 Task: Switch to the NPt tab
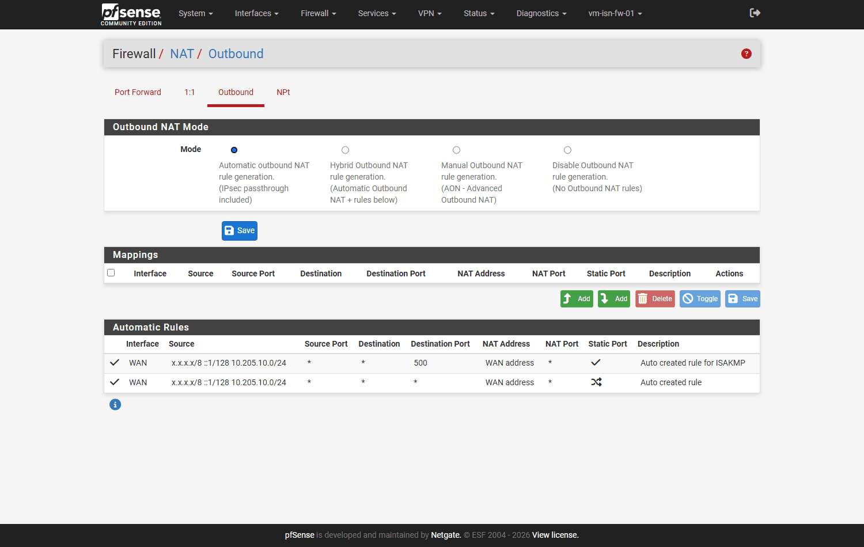point(283,92)
